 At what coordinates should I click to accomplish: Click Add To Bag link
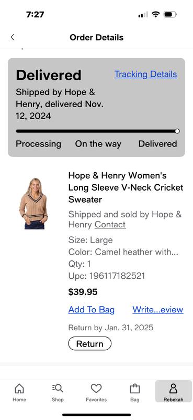coord(92,310)
